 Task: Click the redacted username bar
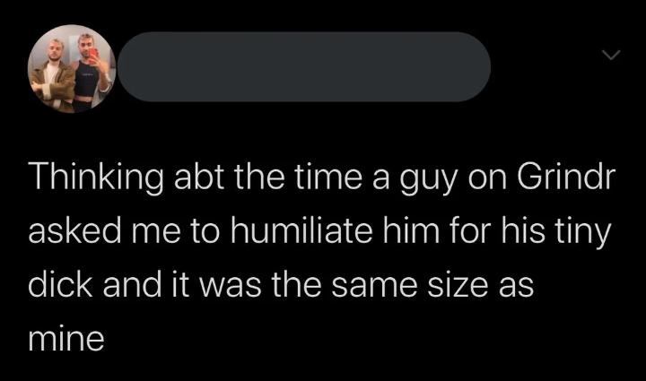click(x=304, y=66)
